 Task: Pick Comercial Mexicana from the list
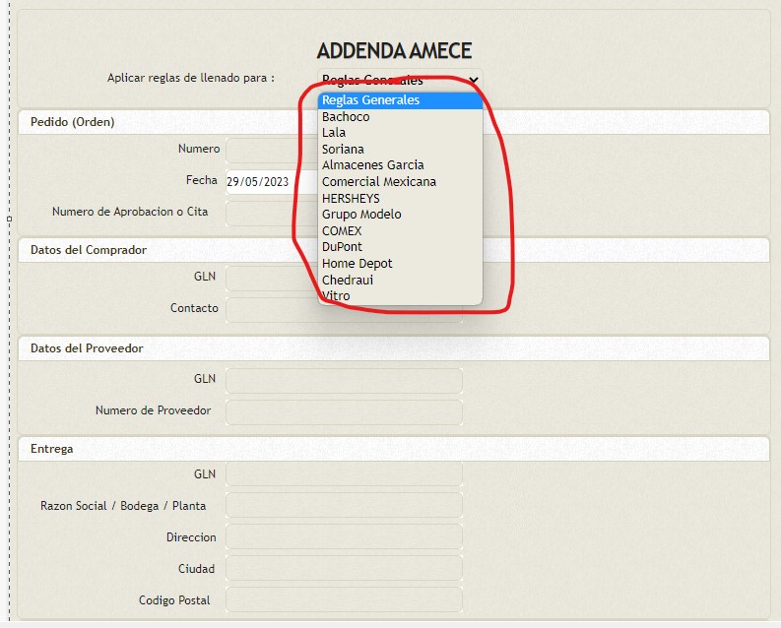click(400, 182)
